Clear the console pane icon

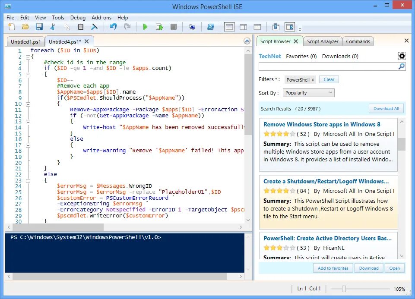(95, 27)
